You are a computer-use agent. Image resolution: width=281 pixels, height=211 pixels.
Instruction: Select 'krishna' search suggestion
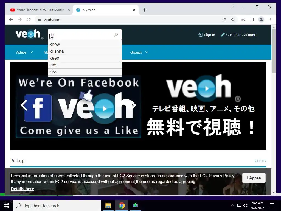point(85,51)
